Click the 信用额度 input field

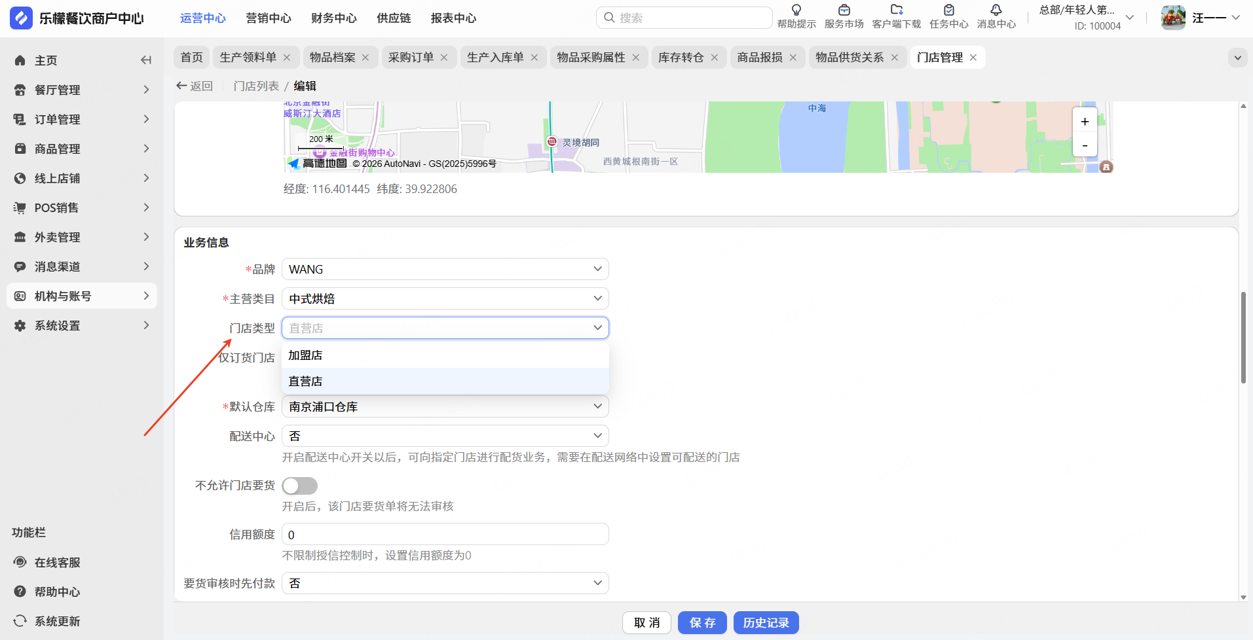click(445, 534)
